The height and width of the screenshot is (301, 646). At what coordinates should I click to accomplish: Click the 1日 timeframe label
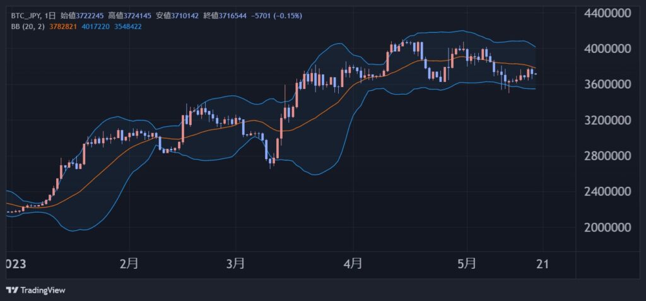(50, 16)
